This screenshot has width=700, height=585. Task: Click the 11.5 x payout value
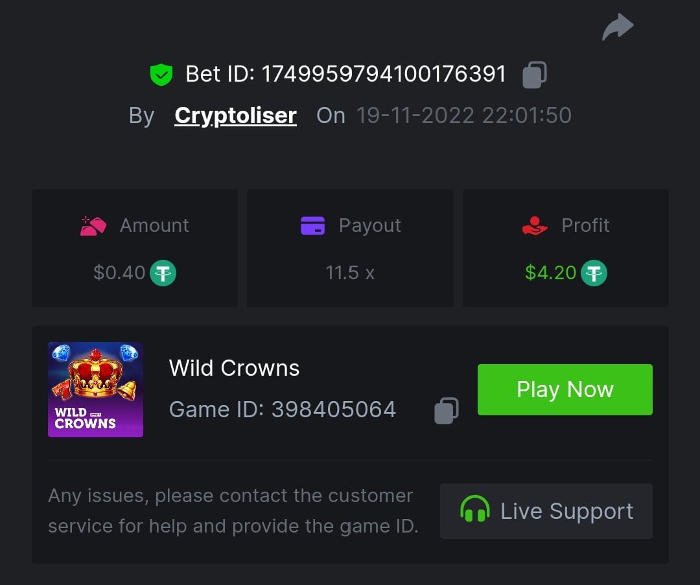[350, 273]
